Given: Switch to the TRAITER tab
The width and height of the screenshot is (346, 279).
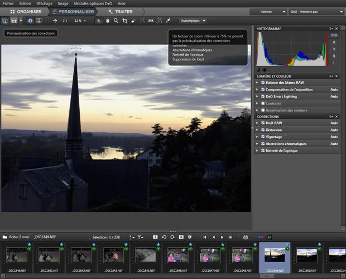Looking at the screenshot, I should 121,12.
